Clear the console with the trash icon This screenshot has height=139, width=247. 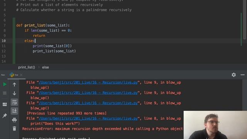(14, 129)
